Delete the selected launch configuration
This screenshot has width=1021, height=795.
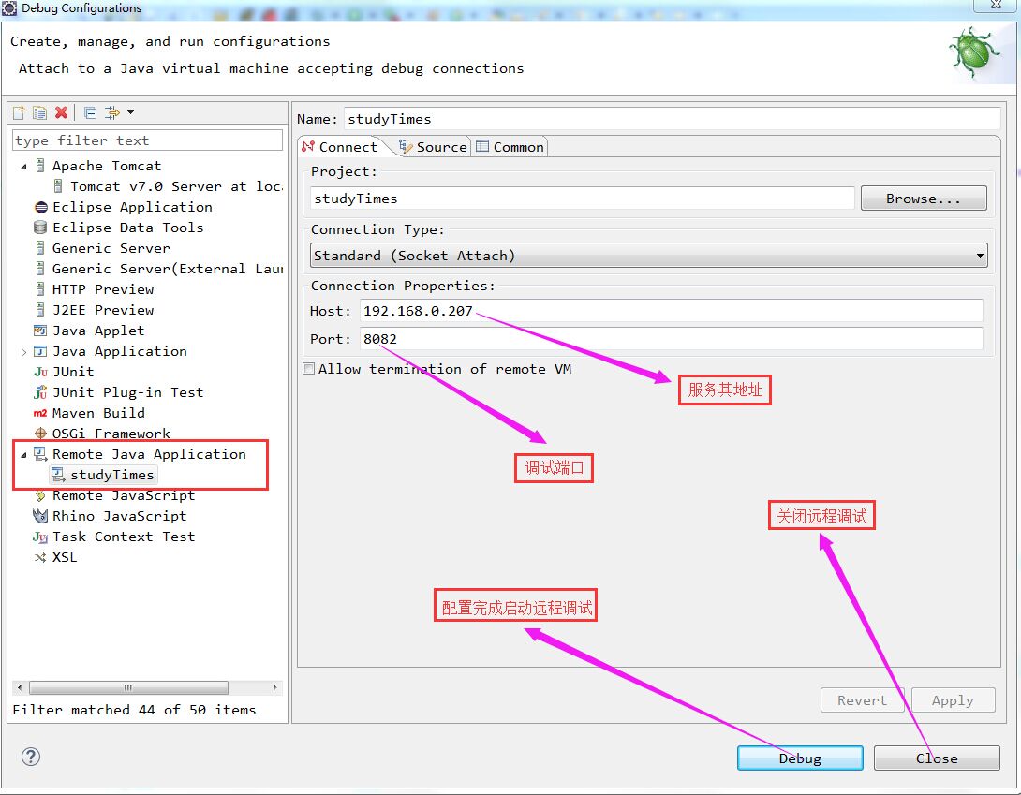(61, 112)
